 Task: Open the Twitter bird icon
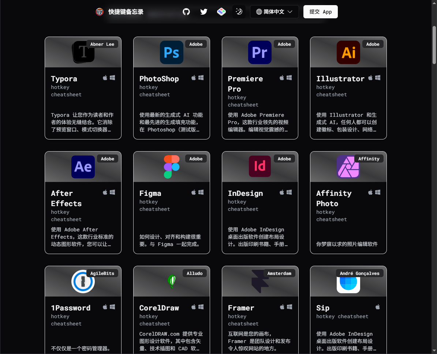[x=204, y=12]
